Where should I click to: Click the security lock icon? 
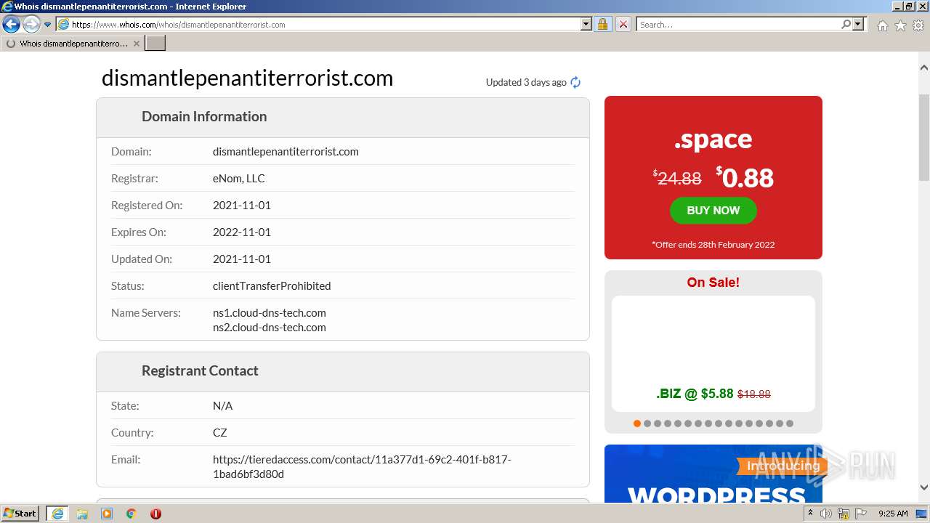pos(602,24)
